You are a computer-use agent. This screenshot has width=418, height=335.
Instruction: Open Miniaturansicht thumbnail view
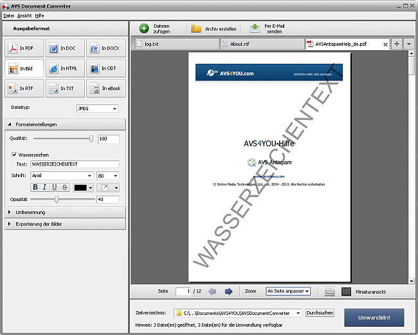point(363,291)
